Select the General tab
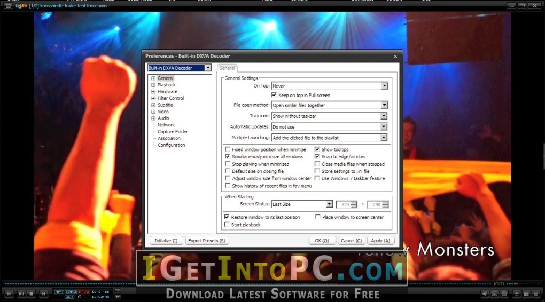The height and width of the screenshot is (302, 545). tap(227, 68)
